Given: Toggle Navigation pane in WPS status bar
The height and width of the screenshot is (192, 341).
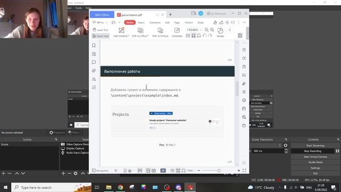Looking at the screenshot, I should 100,171.
